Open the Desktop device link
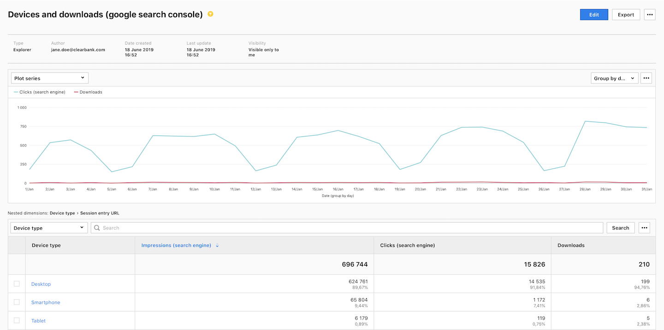The height and width of the screenshot is (330, 664). (41, 284)
